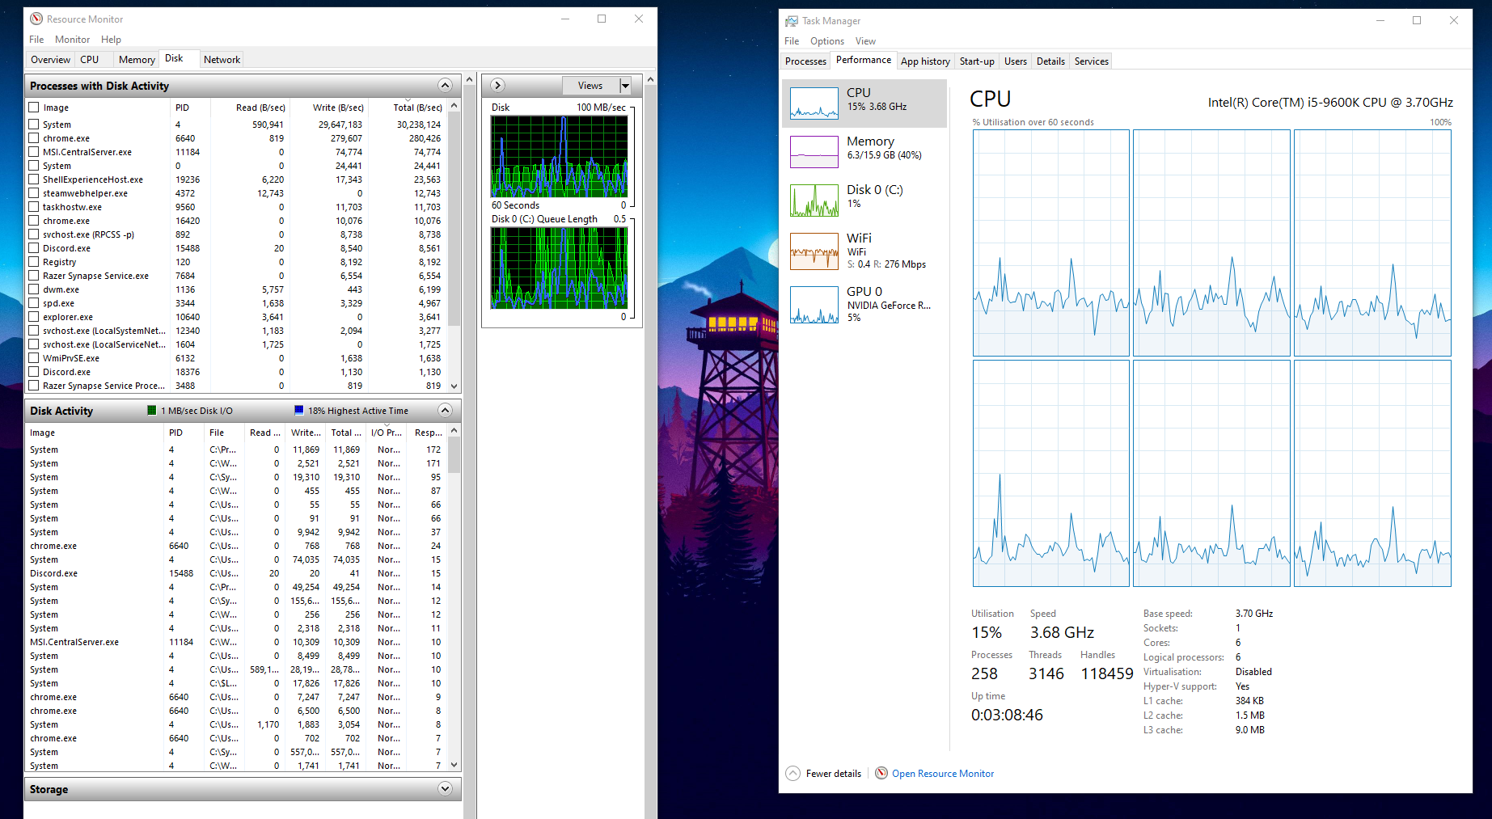Sort Disk Activity by File column header

pos(226,433)
